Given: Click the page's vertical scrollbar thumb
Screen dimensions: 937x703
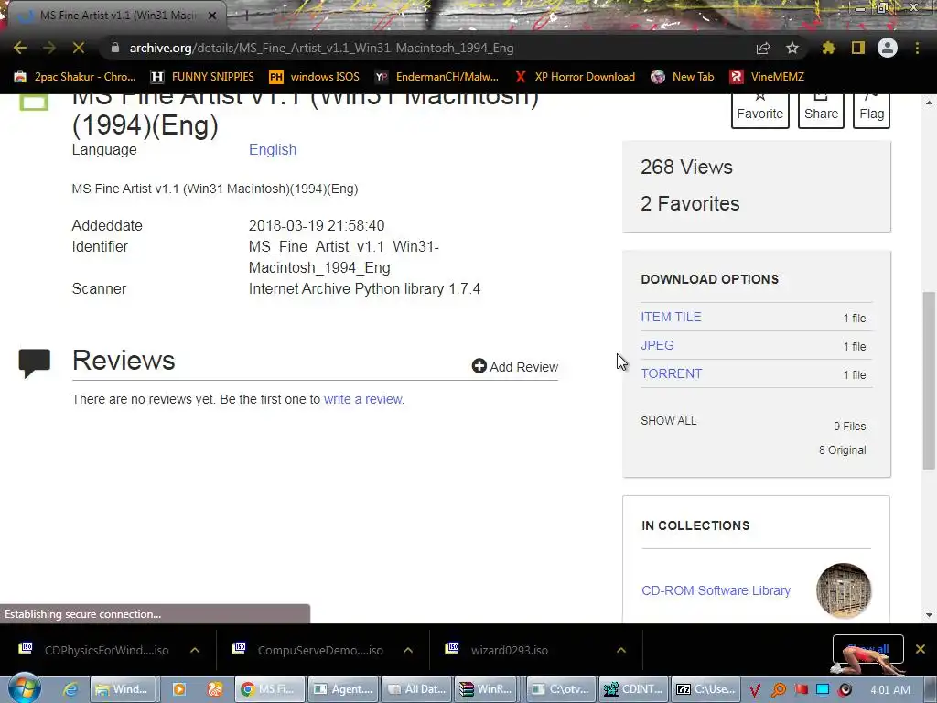Looking at the screenshot, I should [x=928, y=380].
